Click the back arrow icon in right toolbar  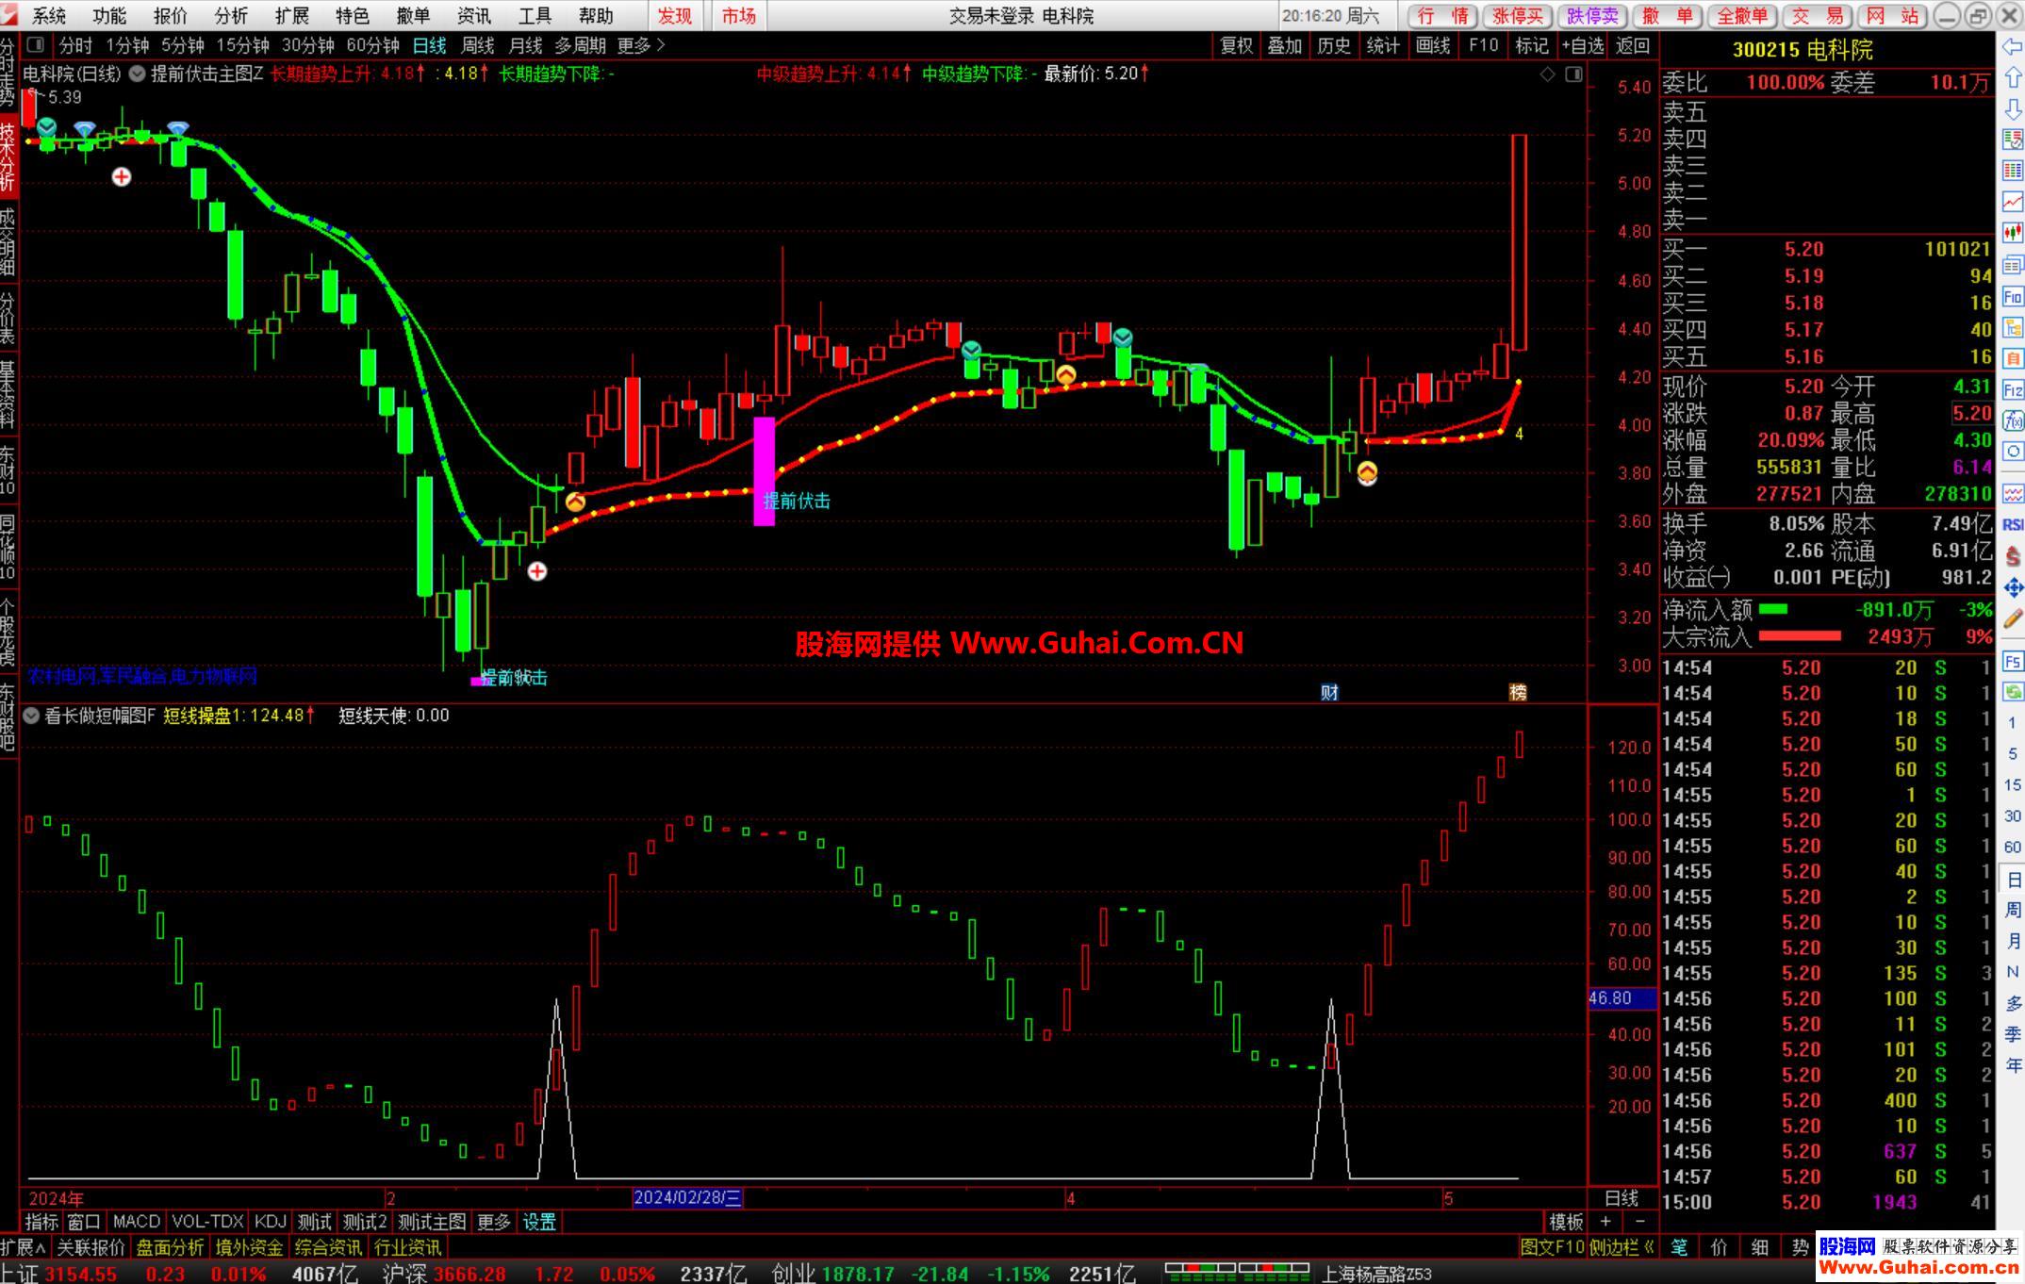pos(2012,47)
